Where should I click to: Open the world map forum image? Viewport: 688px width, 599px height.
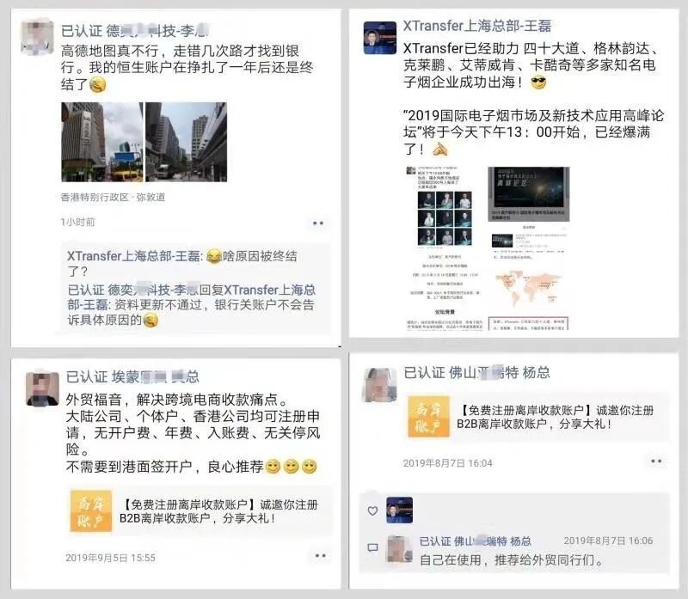(529, 248)
